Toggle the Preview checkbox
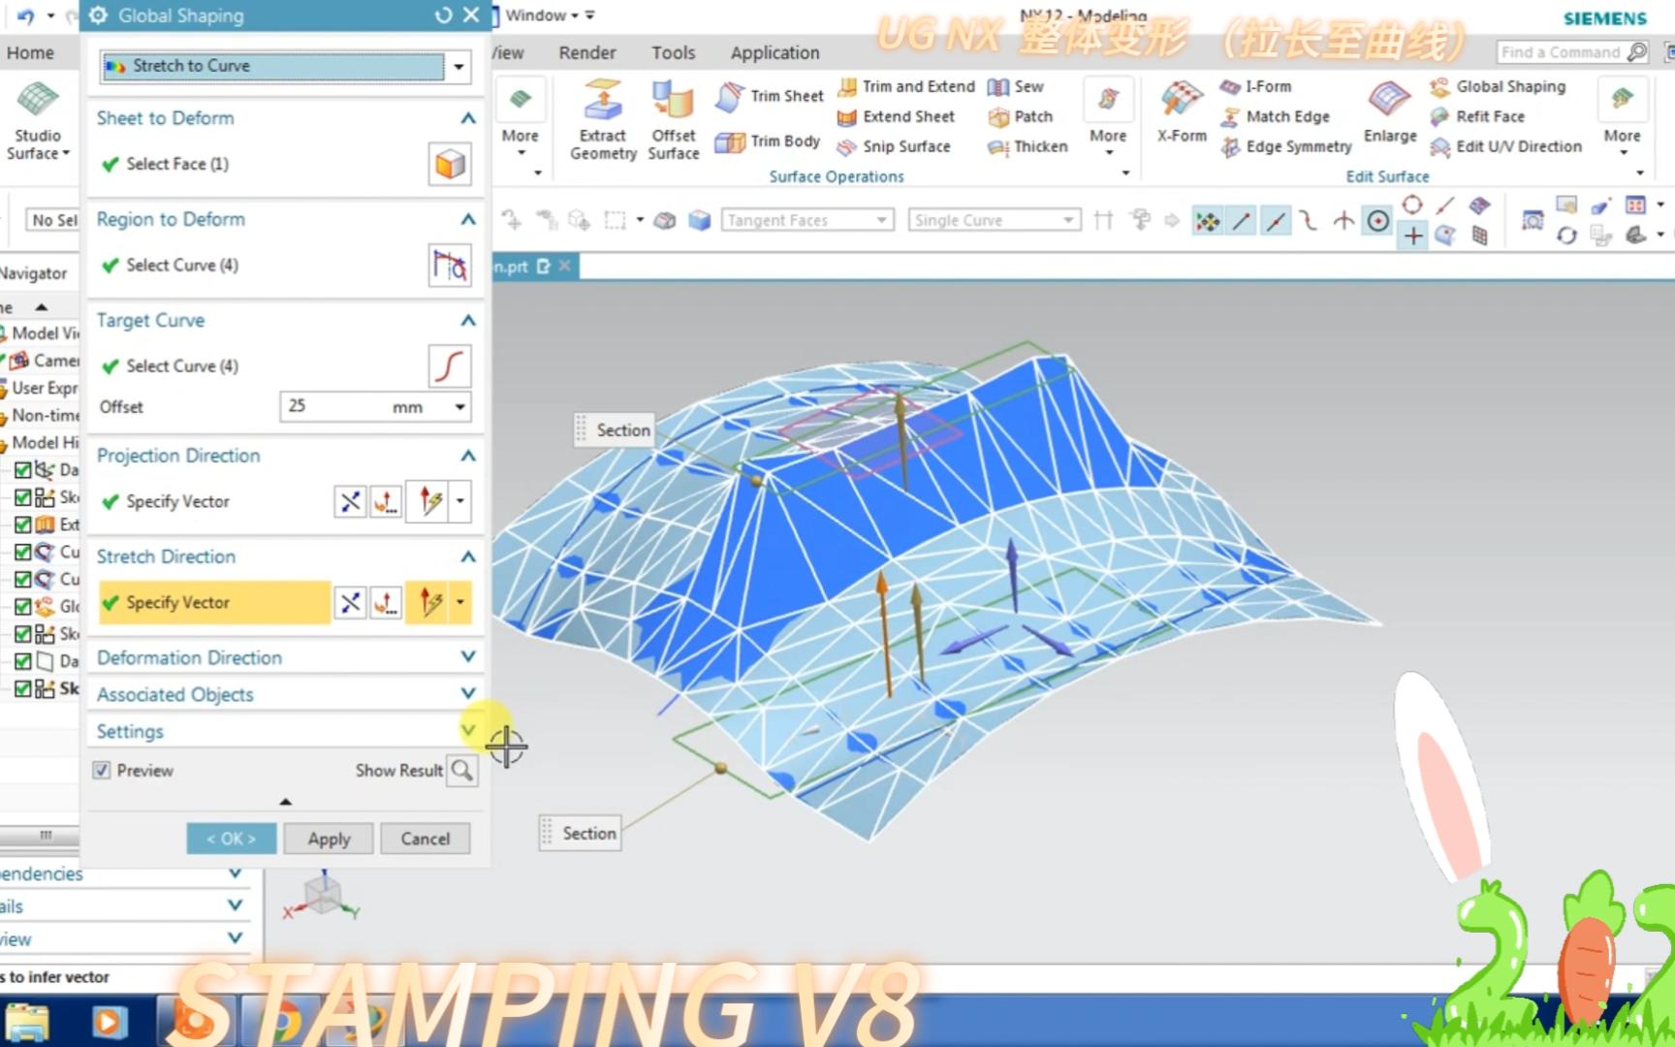Image resolution: width=1675 pixels, height=1047 pixels. coord(102,771)
